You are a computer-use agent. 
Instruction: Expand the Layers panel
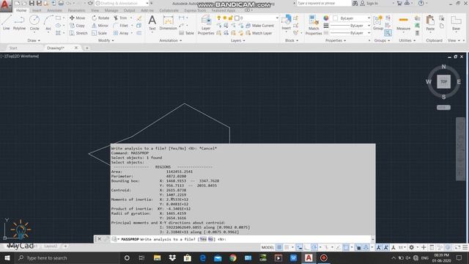tap(237, 40)
